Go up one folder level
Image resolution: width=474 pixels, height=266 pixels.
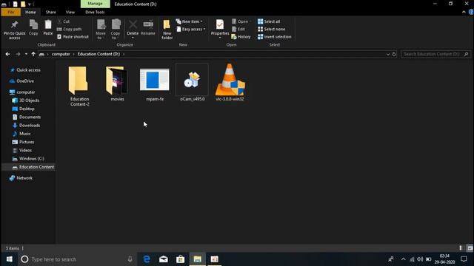pyautogui.click(x=33, y=54)
